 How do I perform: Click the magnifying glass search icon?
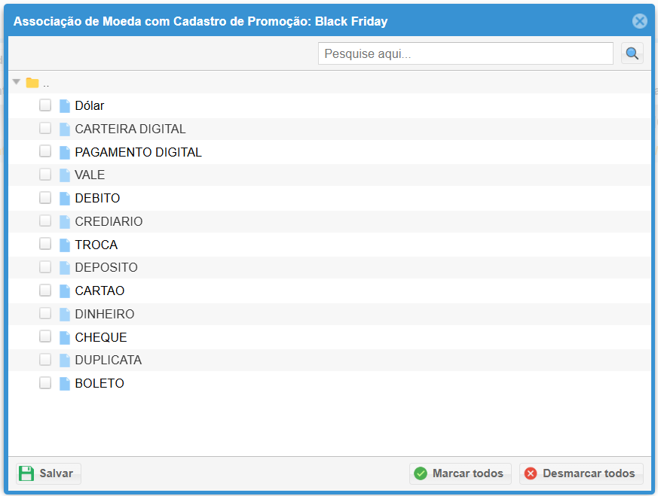pyautogui.click(x=632, y=53)
